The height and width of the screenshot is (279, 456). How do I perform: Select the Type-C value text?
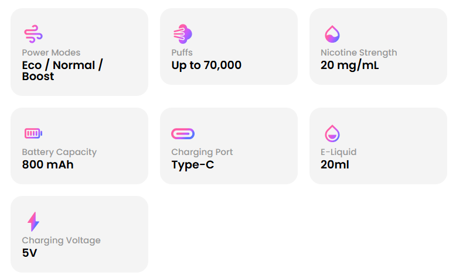[193, 165]
